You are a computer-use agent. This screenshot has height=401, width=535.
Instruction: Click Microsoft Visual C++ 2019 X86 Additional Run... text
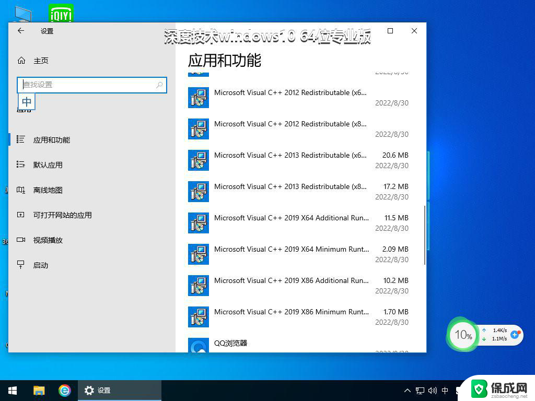tap(292, 281)
